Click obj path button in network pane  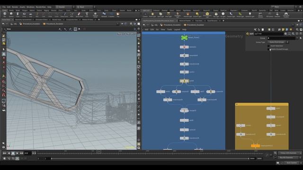(x=155, y=25)
